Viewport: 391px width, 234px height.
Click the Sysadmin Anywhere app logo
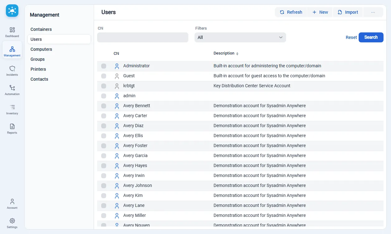tap(12, 11)
